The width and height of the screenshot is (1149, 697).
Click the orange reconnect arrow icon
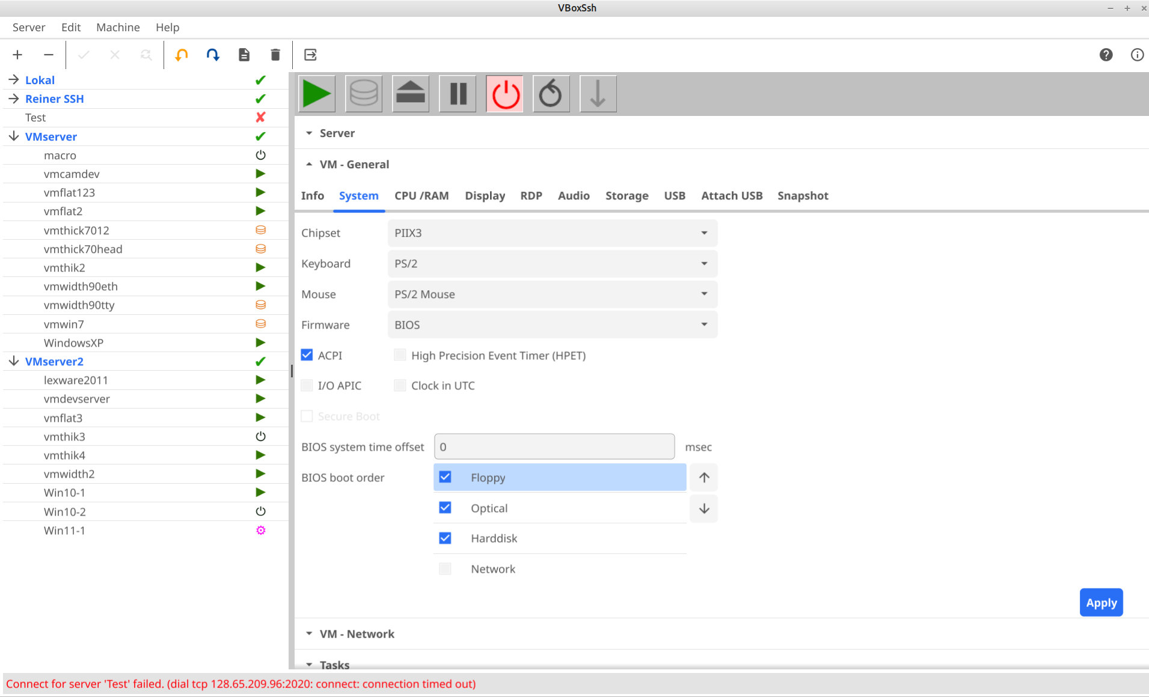181,55
